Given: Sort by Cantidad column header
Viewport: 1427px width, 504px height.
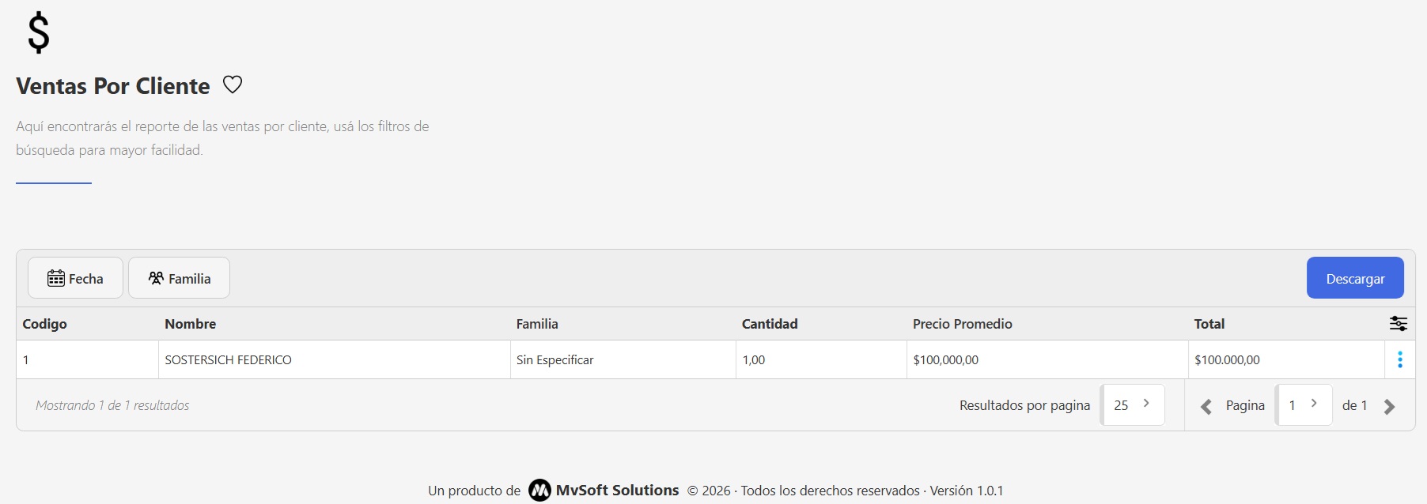Looking at the screenshot, I should [770, 324].
